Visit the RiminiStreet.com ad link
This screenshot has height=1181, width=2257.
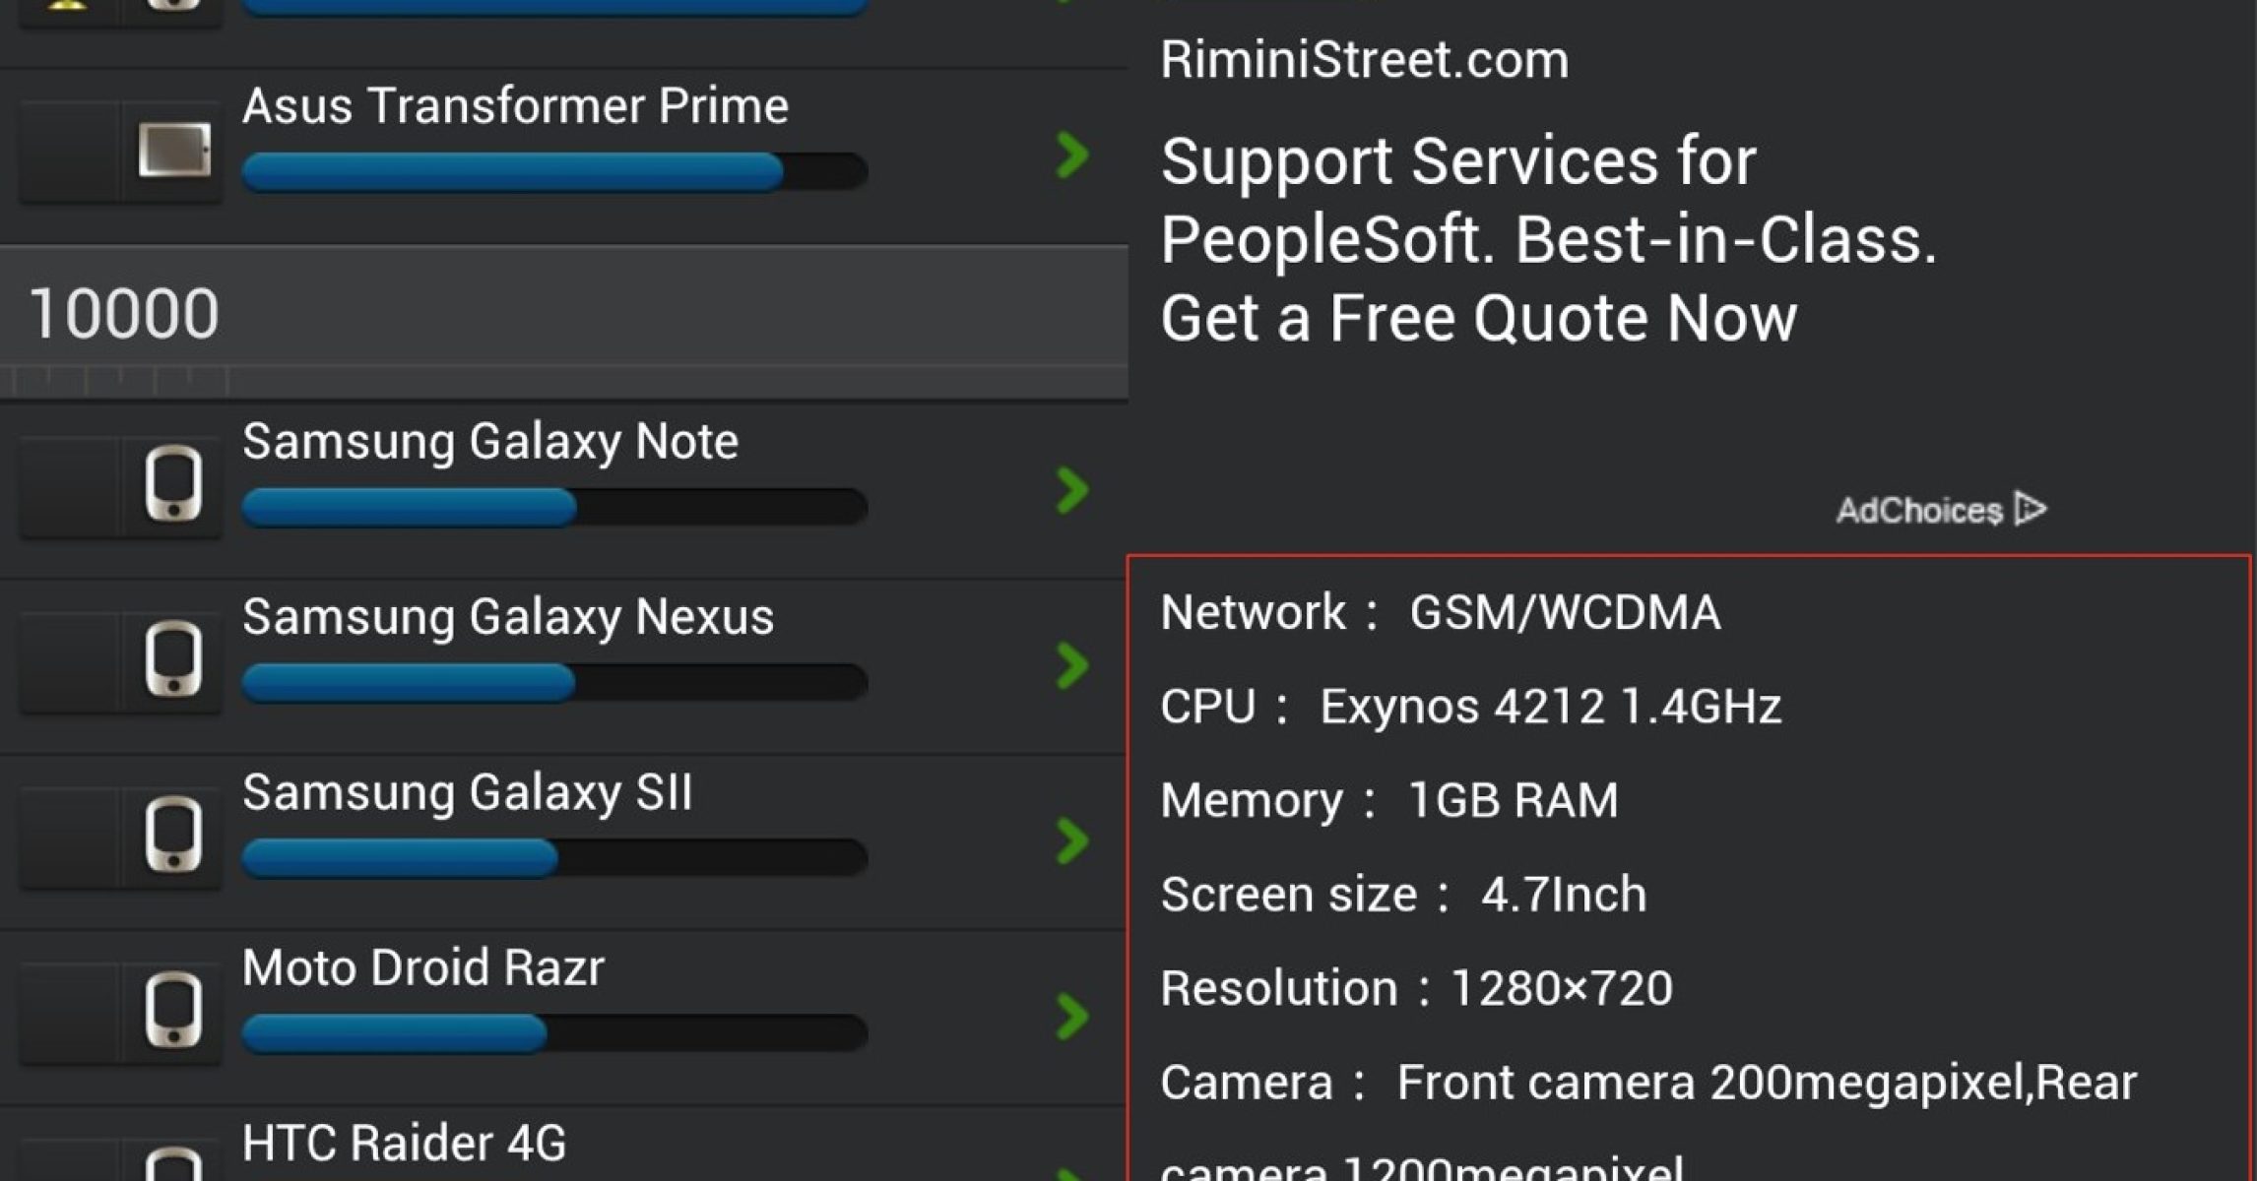[x=1364, y=60]
